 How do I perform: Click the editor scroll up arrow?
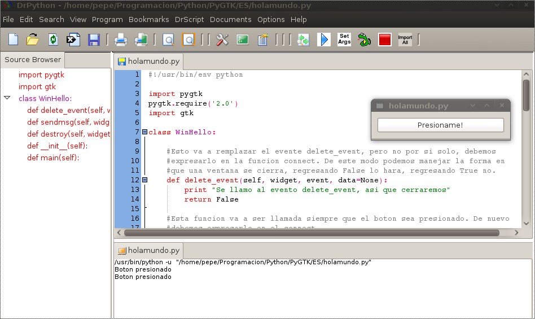click(526, 74)
